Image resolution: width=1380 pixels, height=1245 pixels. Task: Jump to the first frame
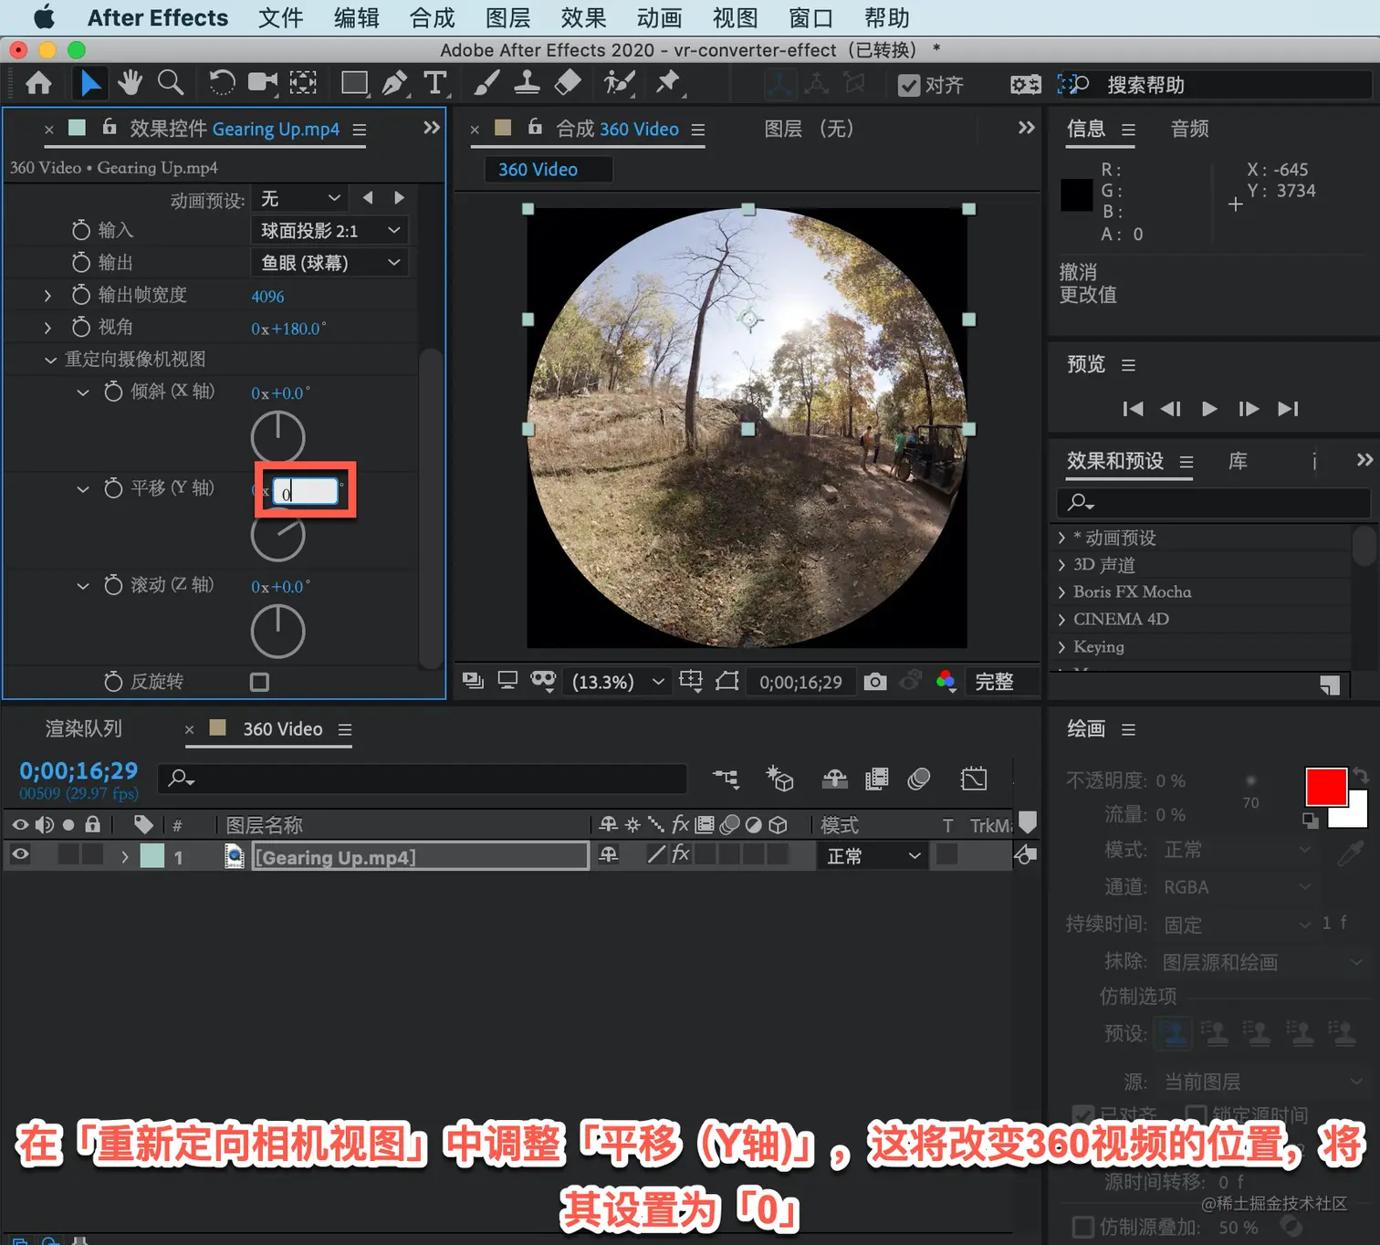1133,409
